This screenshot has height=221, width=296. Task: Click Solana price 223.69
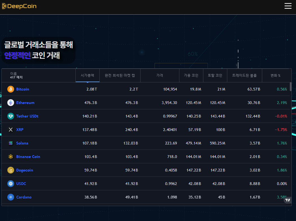click(171, 143)
